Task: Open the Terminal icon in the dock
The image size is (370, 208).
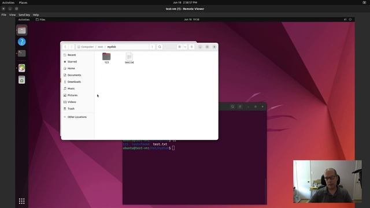Action: click(x=22, y=53)
